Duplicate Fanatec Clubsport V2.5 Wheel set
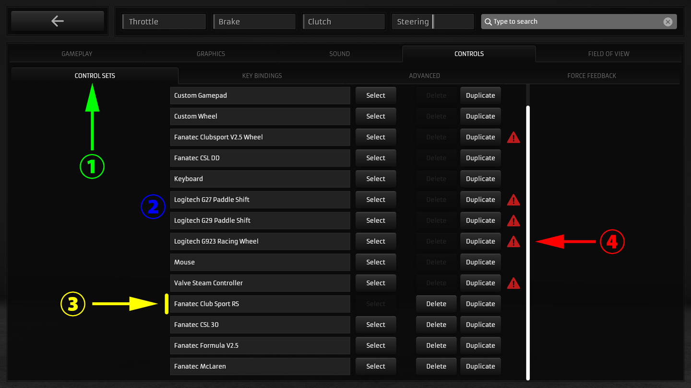The image size is (691, 388). [x=480, y=137]
